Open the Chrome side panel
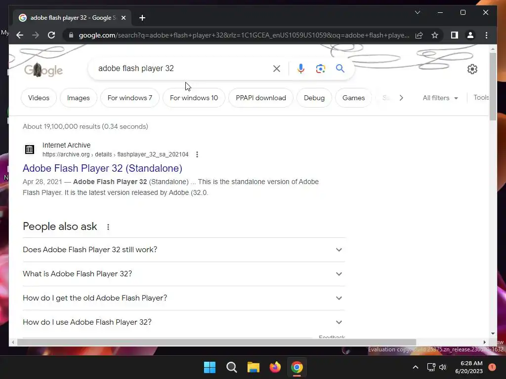506x379 pixels. click(x=455, y=35)
